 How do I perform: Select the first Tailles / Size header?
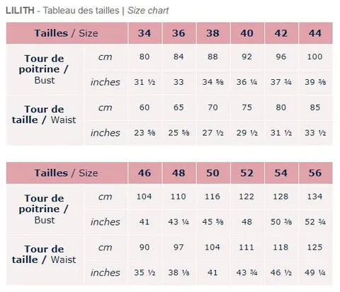click(x=67, y=33)
